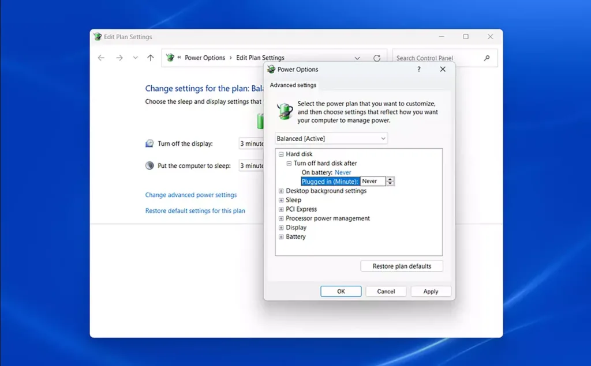Click the search magnifier icon
591x366 pixels.
487,58
